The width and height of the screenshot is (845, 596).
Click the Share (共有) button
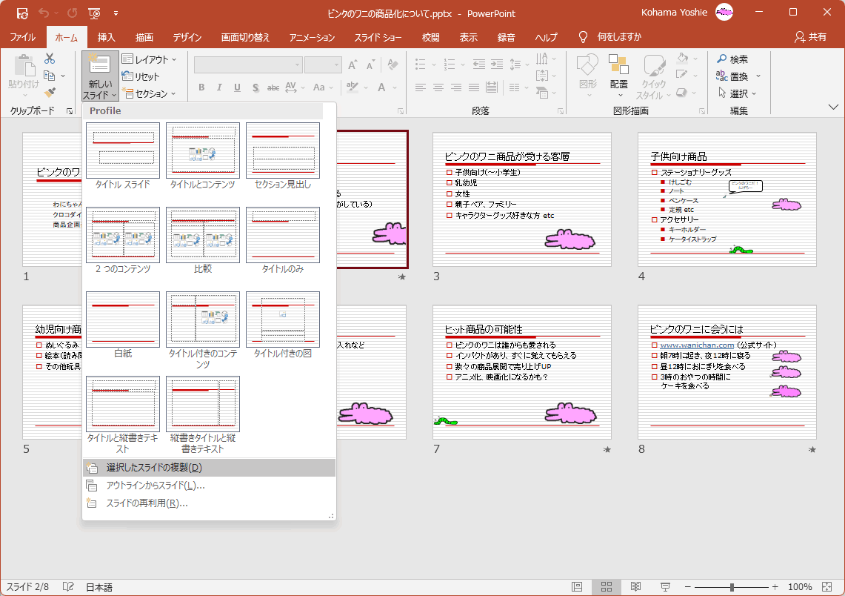point(810,36)
